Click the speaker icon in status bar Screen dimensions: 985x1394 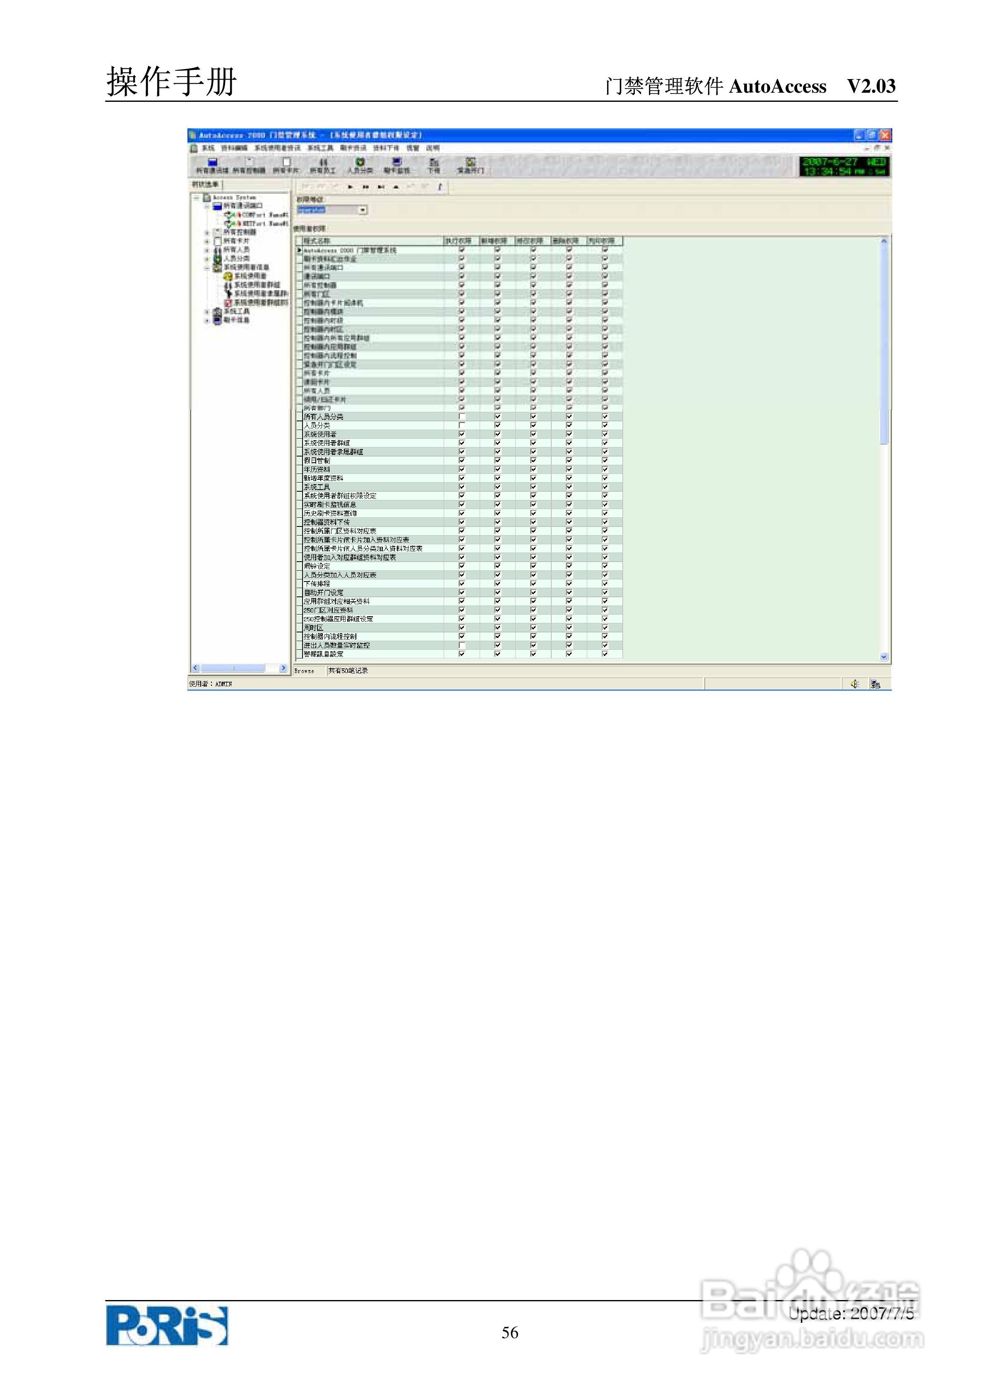(x=855, y=684)
